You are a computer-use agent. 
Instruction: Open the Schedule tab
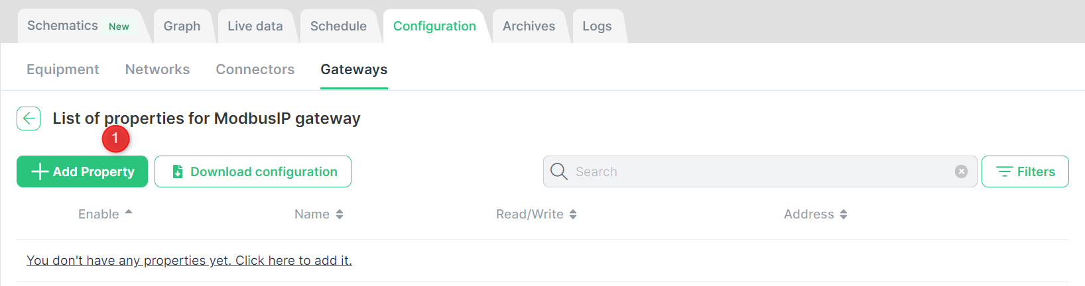pos(338,26)
